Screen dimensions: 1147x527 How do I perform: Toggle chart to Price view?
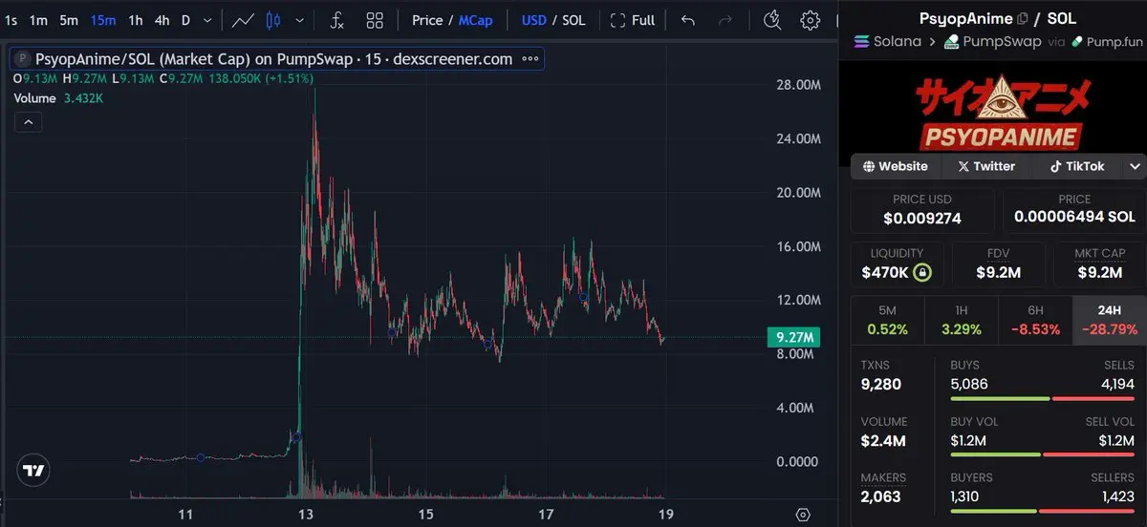427,20
